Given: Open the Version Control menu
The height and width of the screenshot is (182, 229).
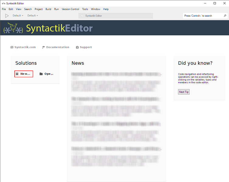Looking at the screenshot, I should click(70, 9).
